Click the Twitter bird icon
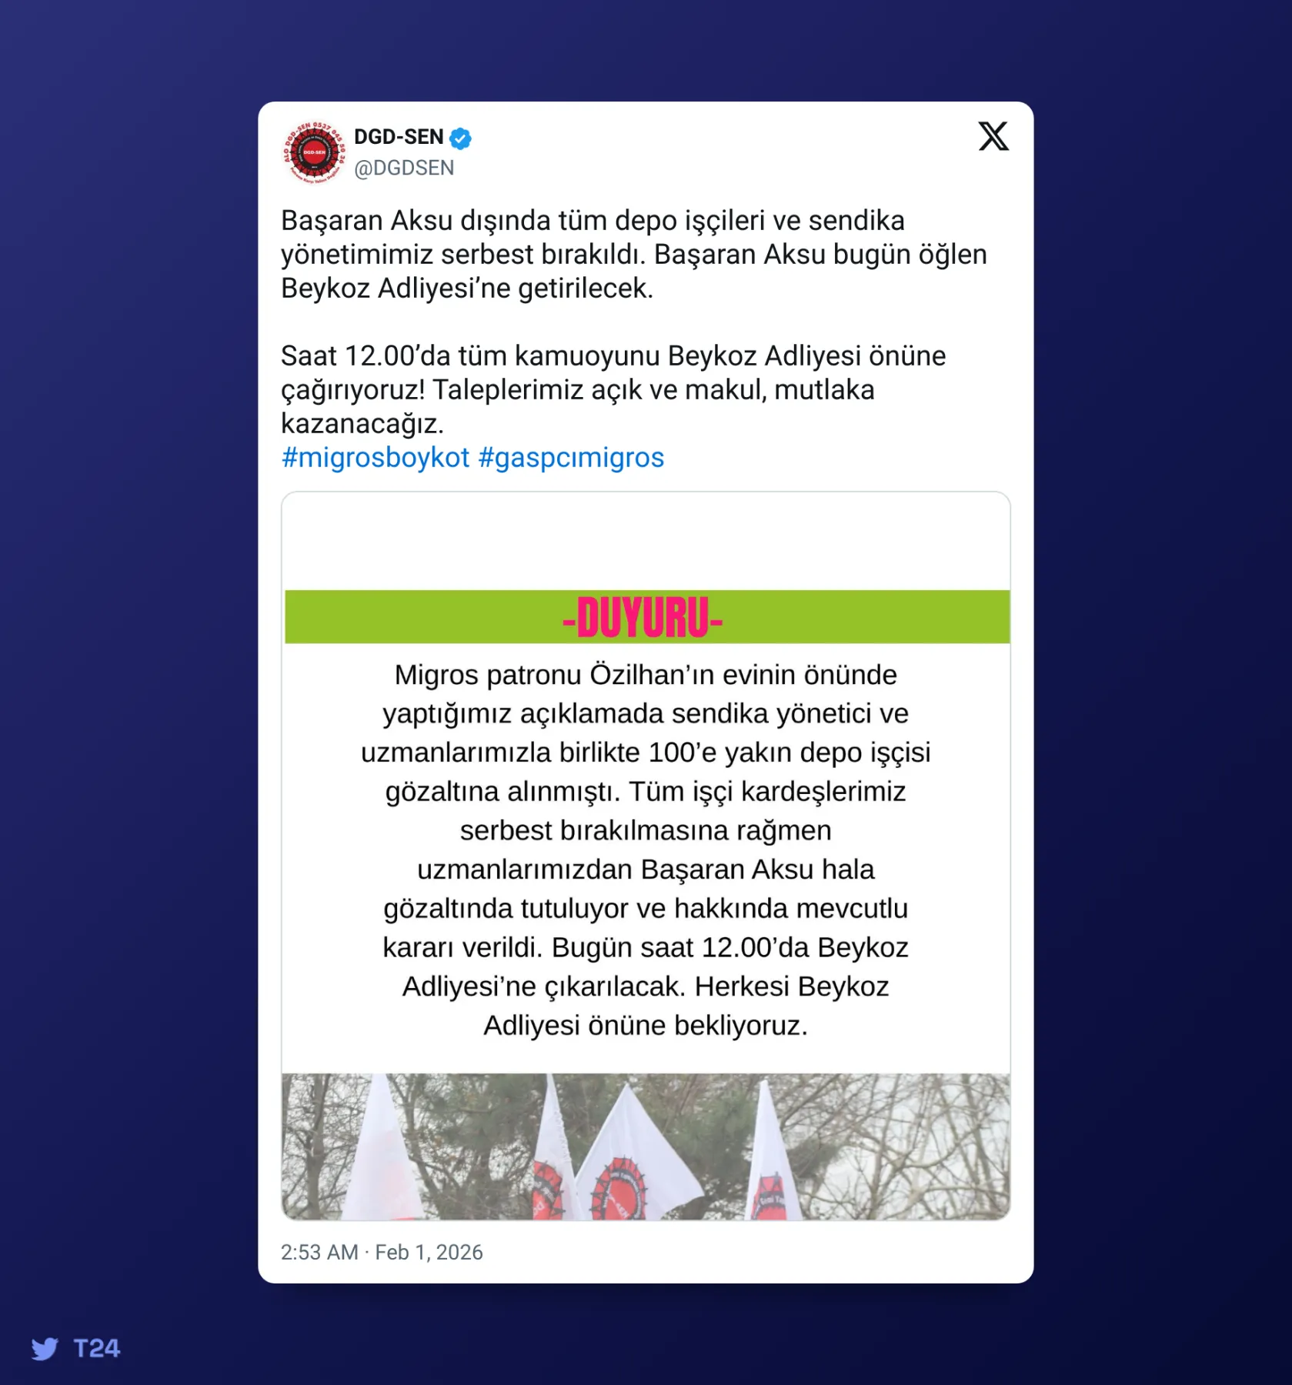 [x=45, y=1349]
